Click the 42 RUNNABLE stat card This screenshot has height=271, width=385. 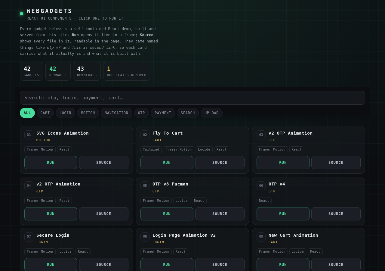tap(58, 71)
